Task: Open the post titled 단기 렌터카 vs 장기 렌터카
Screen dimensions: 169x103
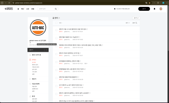Action: (71, 85)
